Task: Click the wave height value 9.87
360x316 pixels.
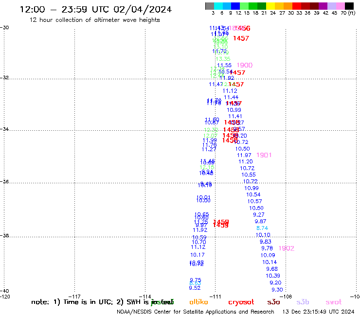Action: [260, 222]
